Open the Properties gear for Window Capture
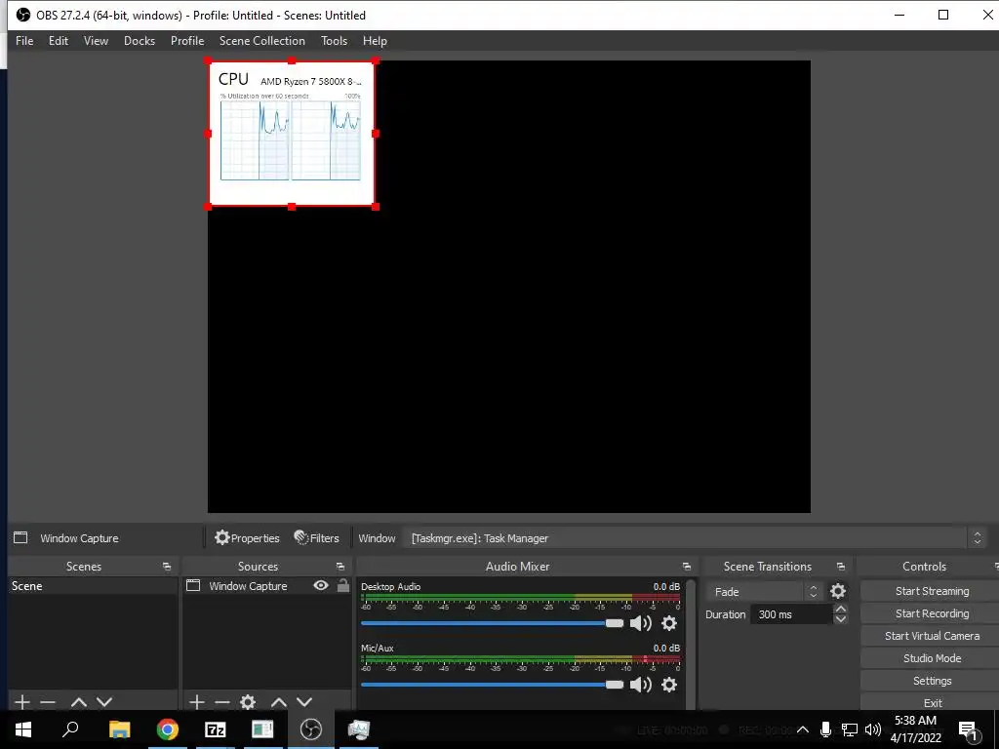 point(247,538)
